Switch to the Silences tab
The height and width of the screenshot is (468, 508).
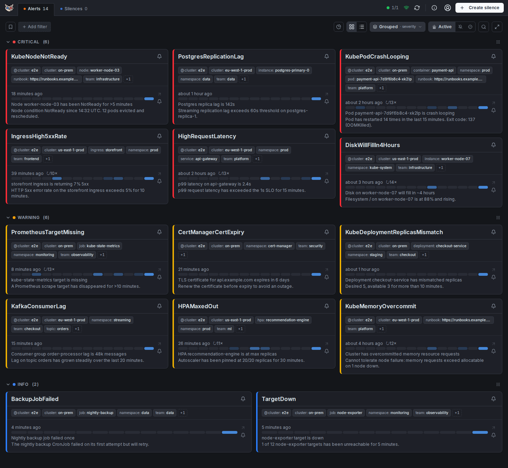pos(74,9)
